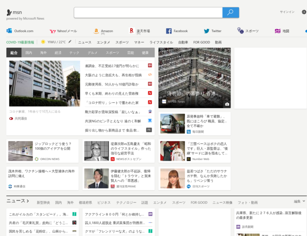
Task: Open エンタメ in the top navigation bar
Action: pyautogui.click(x=103, y=42)
